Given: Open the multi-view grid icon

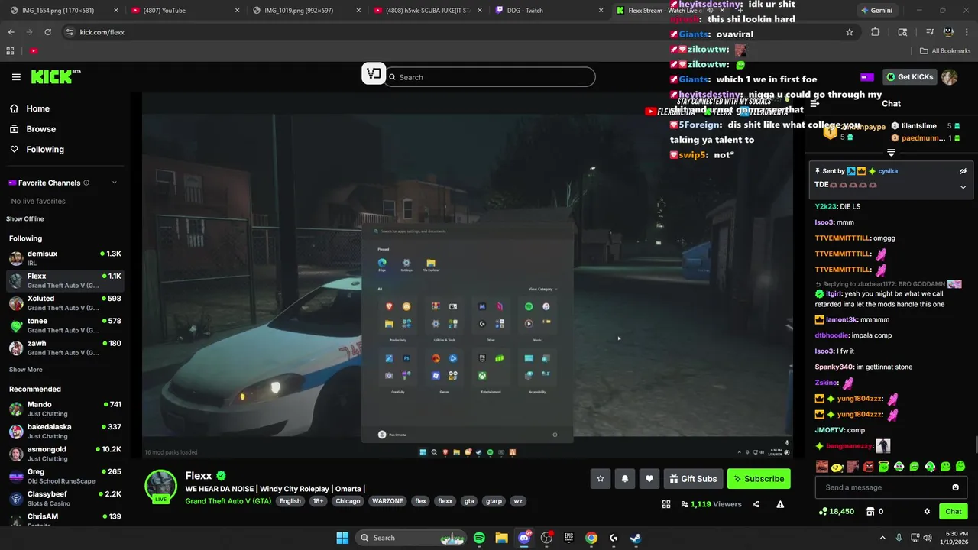Looking at the screenshot, I should point(666,504).
